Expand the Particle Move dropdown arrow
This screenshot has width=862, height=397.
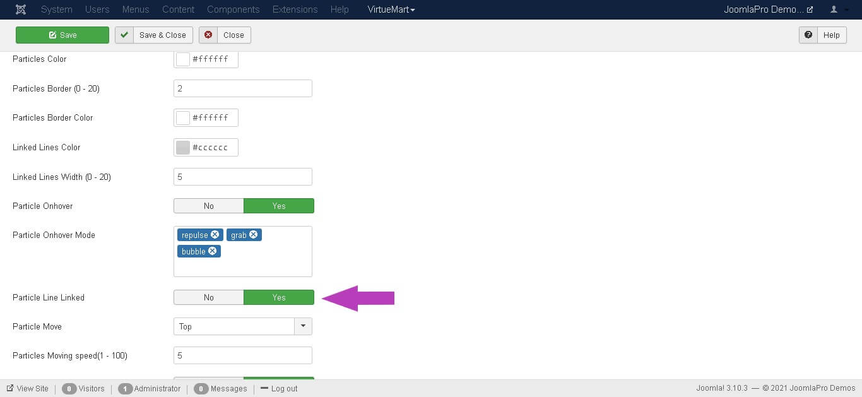click(303, 326)
